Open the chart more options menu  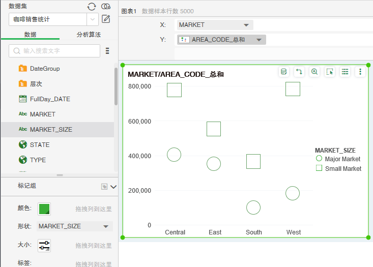coord(360,72)
